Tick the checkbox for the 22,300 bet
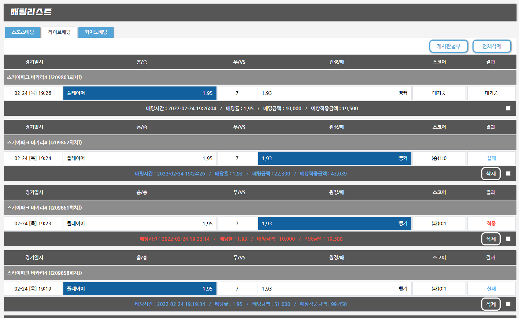519x318 pixels. [508, 174]
